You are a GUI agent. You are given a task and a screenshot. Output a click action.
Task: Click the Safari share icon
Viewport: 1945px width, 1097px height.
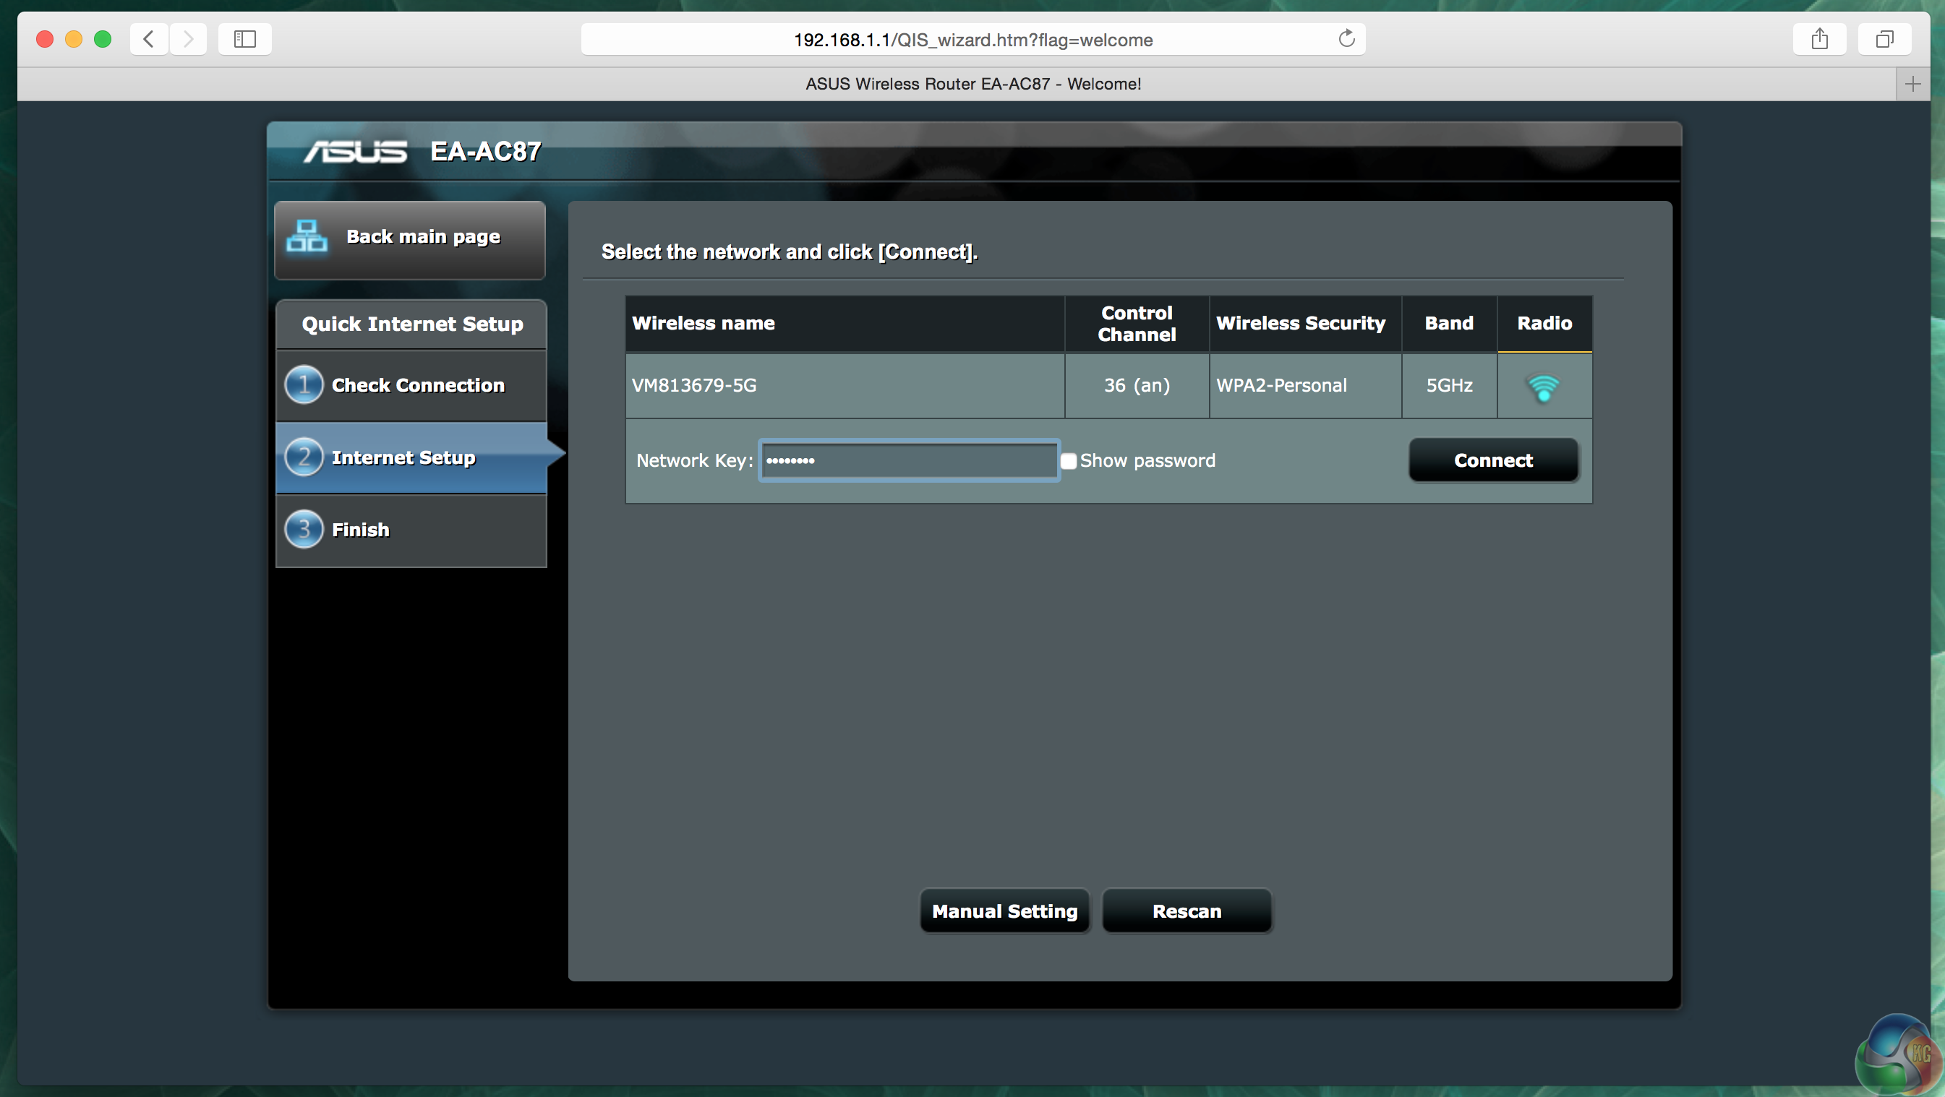coord(1819,39)
